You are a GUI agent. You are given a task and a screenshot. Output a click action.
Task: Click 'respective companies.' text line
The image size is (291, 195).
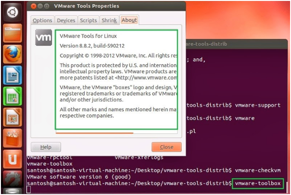pyautogui.click(x=87, y=116)
